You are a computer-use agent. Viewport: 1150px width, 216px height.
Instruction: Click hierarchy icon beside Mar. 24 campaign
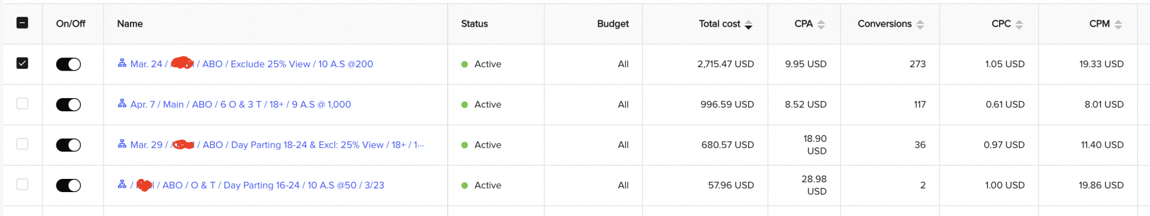point(122,63)
